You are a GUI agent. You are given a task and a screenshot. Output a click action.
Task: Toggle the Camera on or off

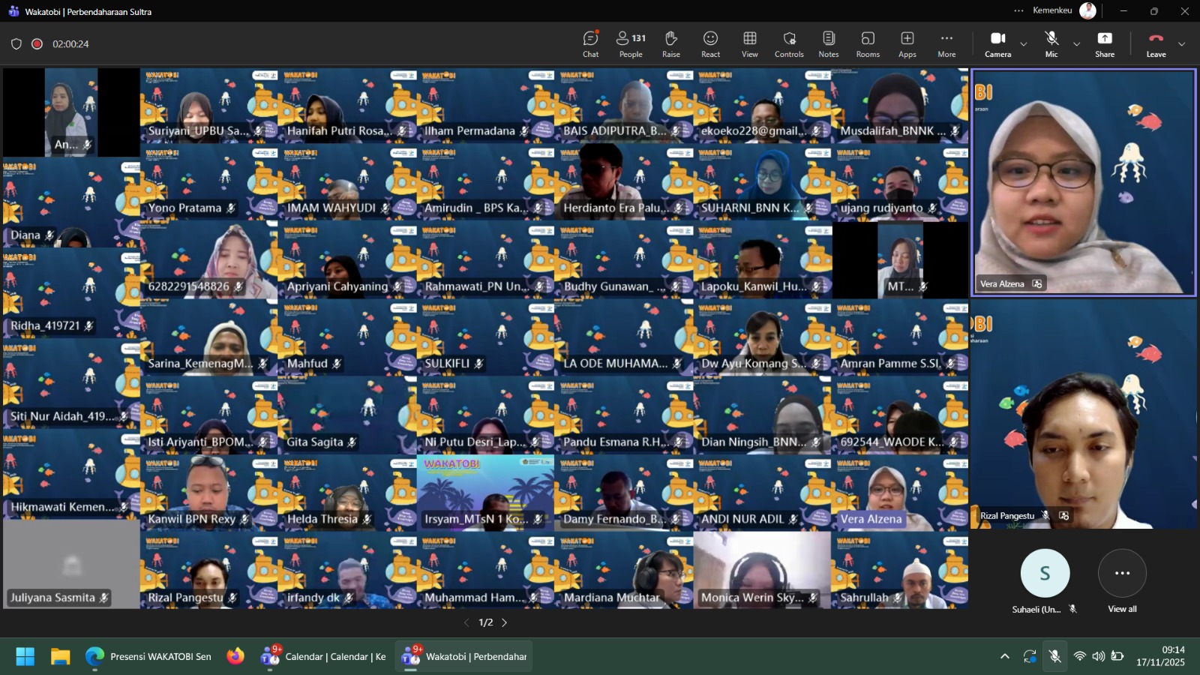tap(997, 43)
